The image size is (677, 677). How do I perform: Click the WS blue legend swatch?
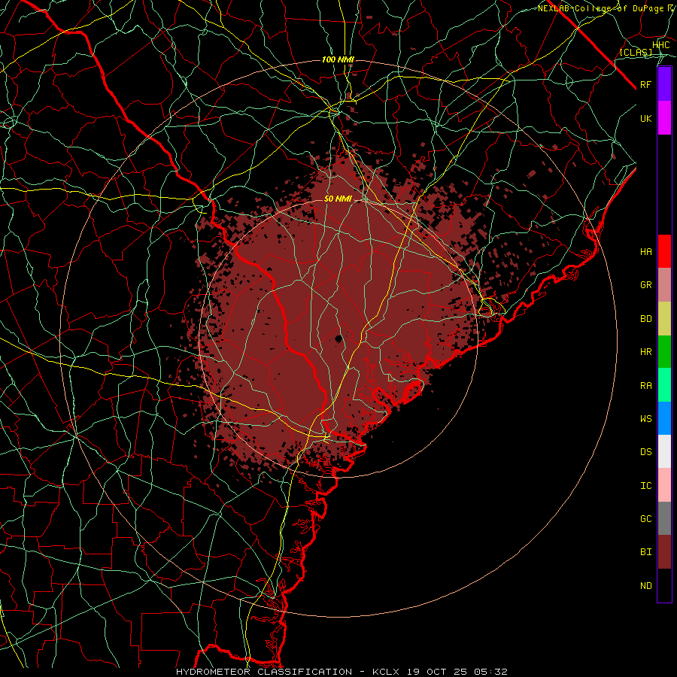coord(664,418)
